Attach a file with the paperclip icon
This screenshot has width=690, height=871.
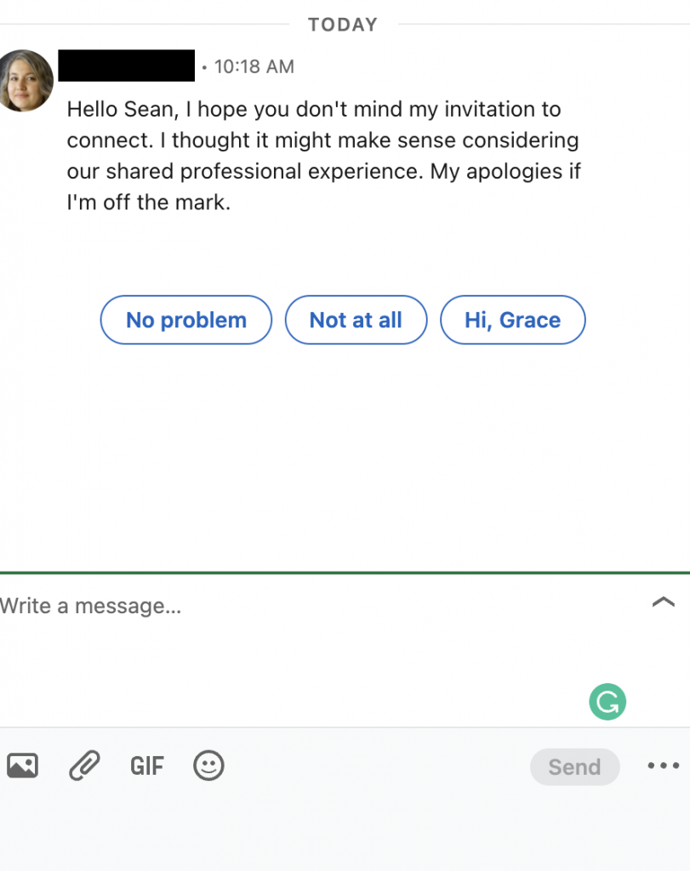point(84,766)
